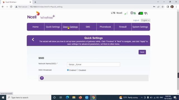This screenshot has width=179, height=100.
Task: Open the Chrome profile avatar
Action: tap(172, 7)
